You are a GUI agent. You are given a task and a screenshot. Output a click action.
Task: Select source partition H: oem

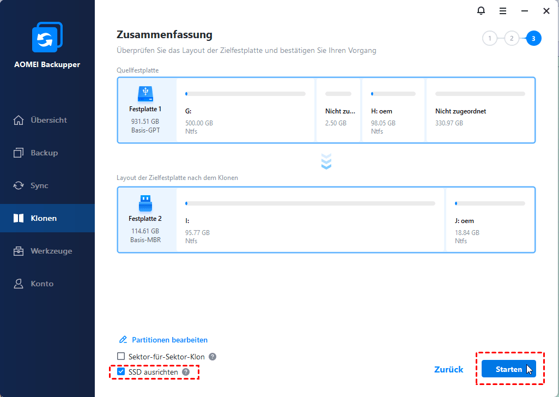(x=393, y=110)
